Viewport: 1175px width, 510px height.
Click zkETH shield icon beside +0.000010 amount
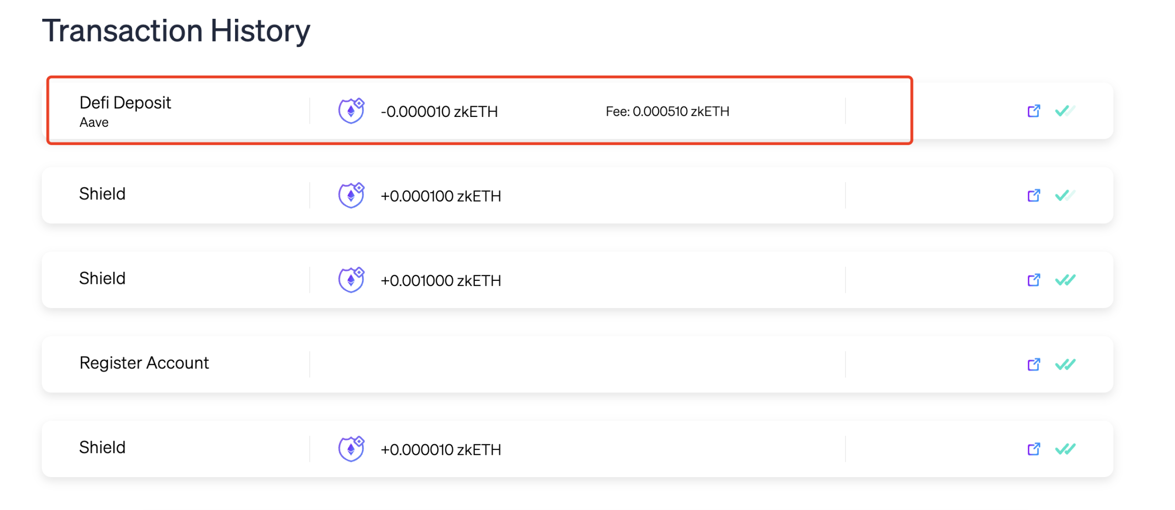coord(351,449)
